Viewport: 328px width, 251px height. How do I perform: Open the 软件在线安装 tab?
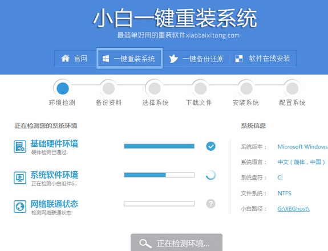[263, 59]
